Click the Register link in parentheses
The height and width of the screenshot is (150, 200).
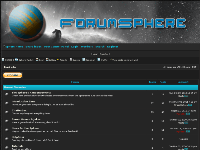click(104, 54)
